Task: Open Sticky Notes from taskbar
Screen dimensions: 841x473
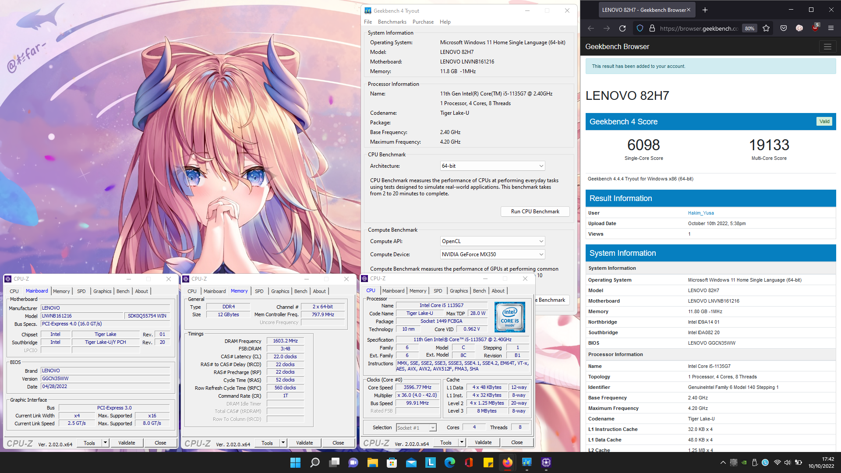Action: (488, 462)
